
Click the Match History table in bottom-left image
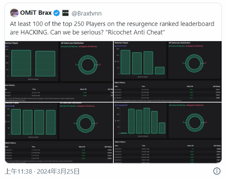point(59,152)
